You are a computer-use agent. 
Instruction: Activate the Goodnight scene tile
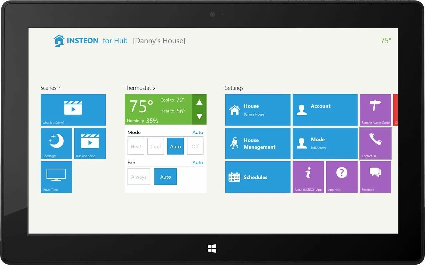(x=56, y=143)
